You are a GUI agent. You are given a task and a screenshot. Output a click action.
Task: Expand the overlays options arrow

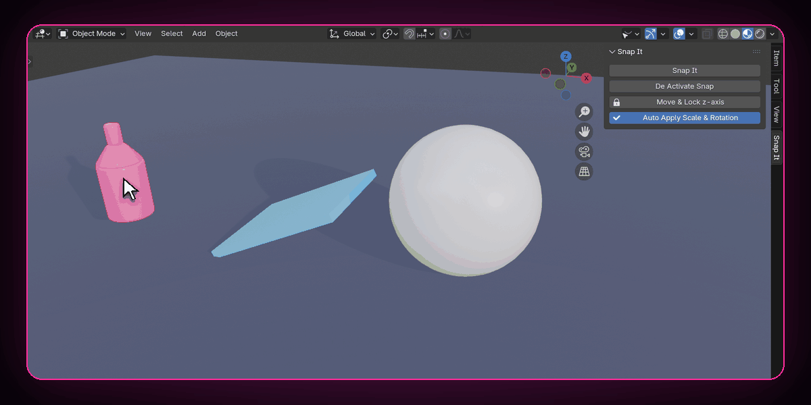pyautogui.click(x=691, y=34)
